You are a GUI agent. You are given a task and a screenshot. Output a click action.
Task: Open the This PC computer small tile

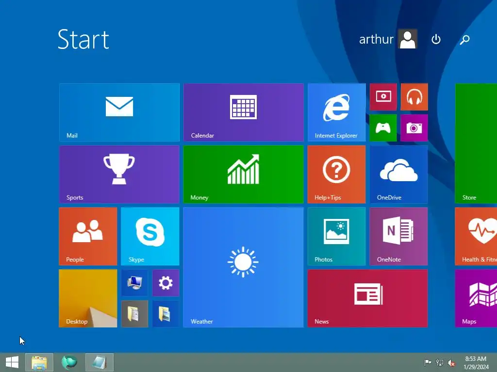tap(135, 283)
